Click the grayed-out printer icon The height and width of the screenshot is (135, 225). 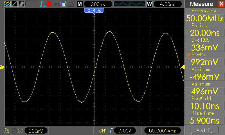71,4
